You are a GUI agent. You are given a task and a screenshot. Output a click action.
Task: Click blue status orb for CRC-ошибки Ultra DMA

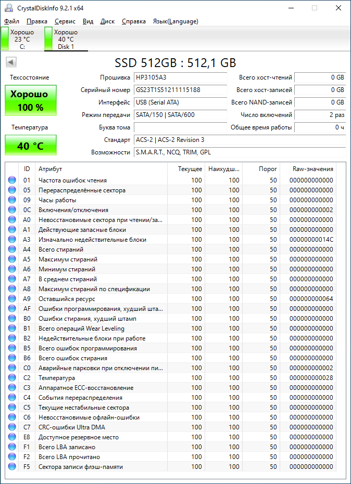point(12,427)
